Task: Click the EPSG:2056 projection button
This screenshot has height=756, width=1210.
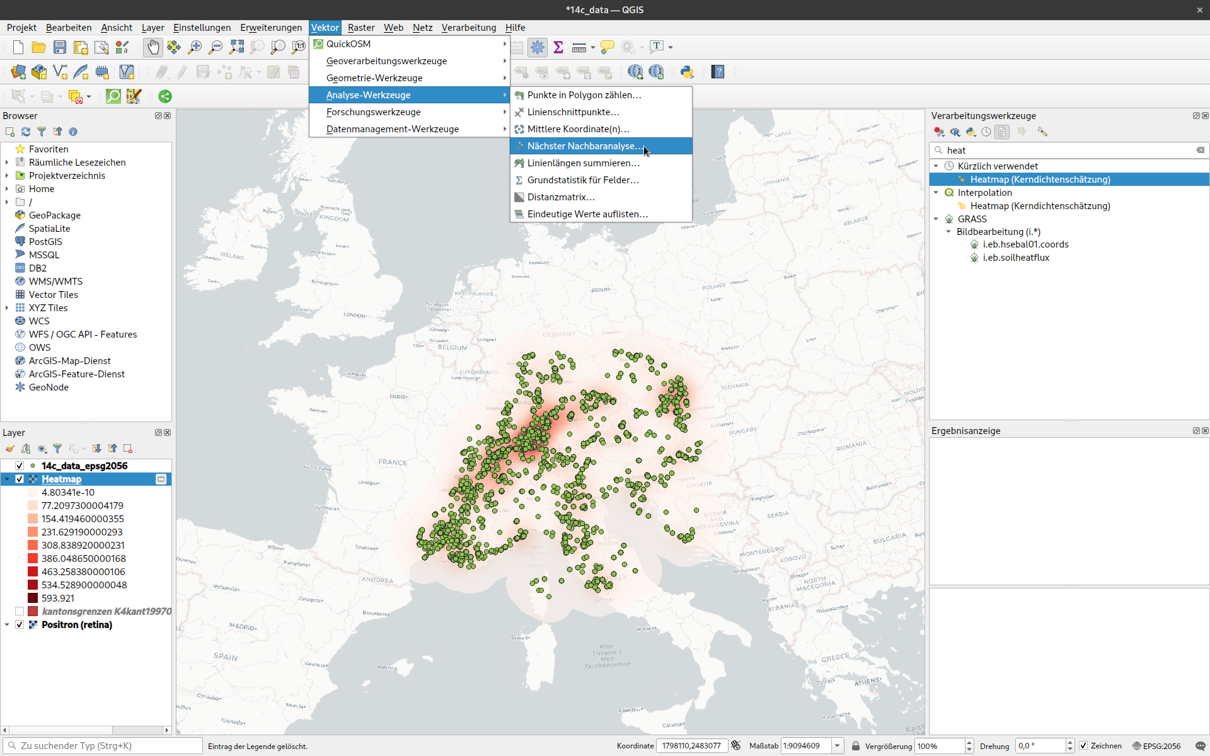Action: coord(1156,746)
